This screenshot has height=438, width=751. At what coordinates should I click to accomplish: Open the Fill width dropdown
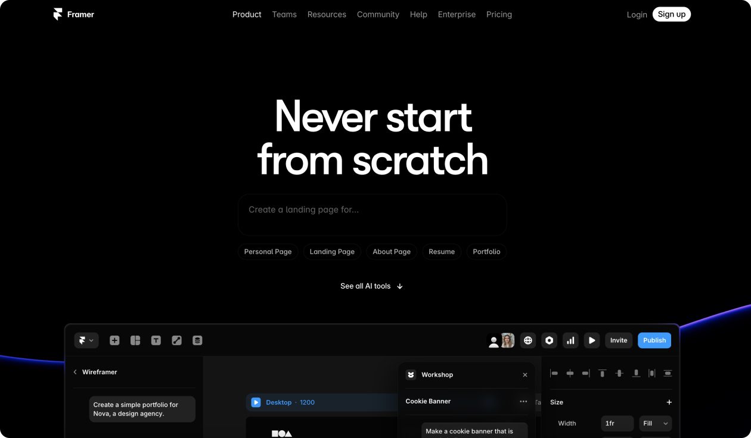655,423
